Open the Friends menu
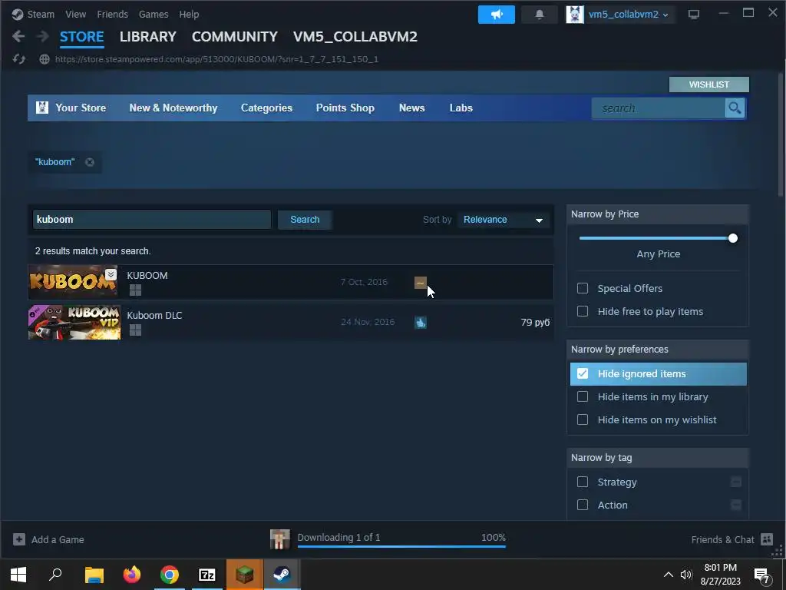 click(x=112, y=15)
